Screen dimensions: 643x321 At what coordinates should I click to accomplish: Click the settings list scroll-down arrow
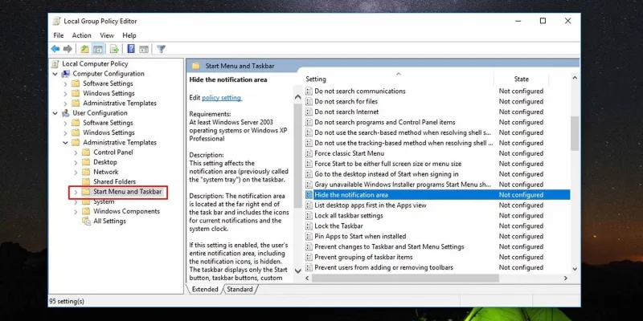[575, 269]
